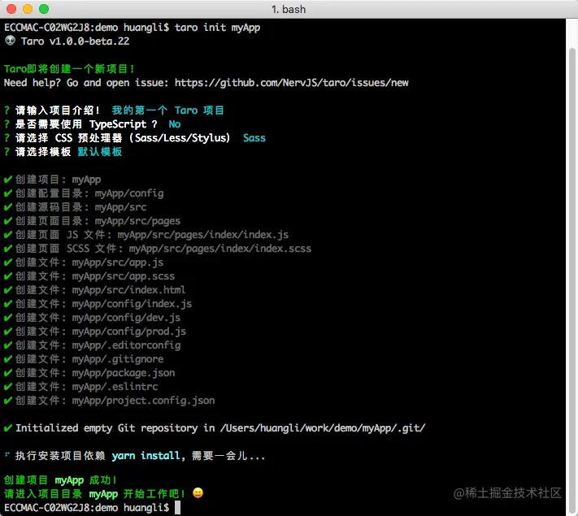This screenshot has height=516, width=578.
Task: Click the '/Users/huangli/work/demo/myApp/.git/' path
Action: click(323, 428)
